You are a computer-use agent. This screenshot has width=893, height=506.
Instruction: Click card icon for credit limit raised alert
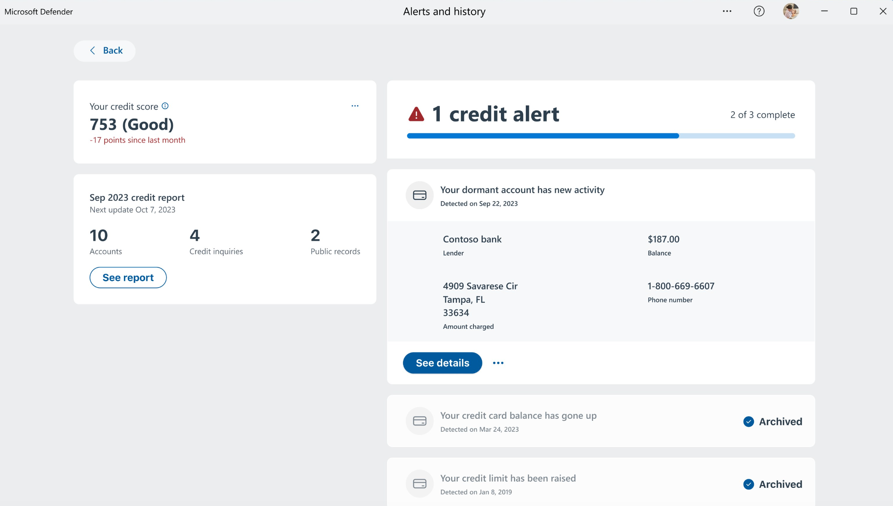(x=420, y=484)
